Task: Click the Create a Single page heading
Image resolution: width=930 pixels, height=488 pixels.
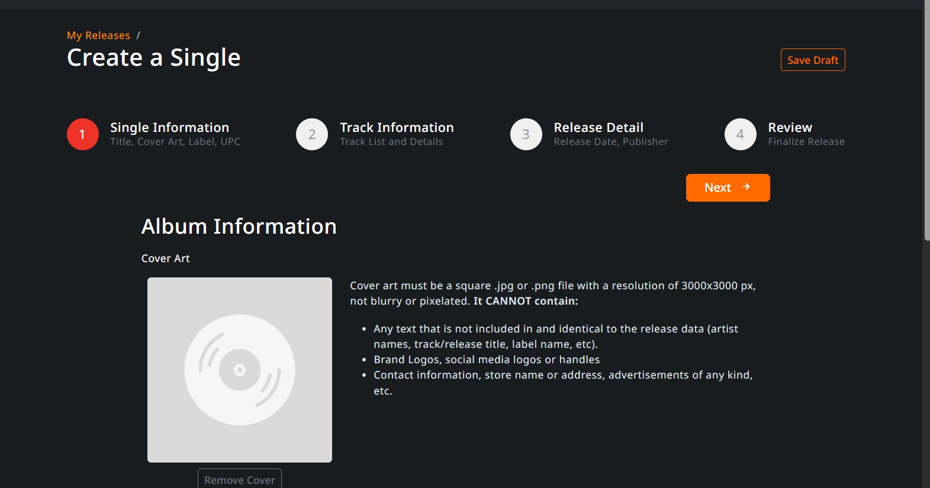Action: (x=154, y=58)
